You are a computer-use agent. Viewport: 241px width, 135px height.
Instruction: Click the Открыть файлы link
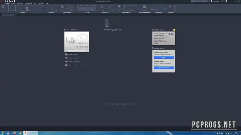74,55
